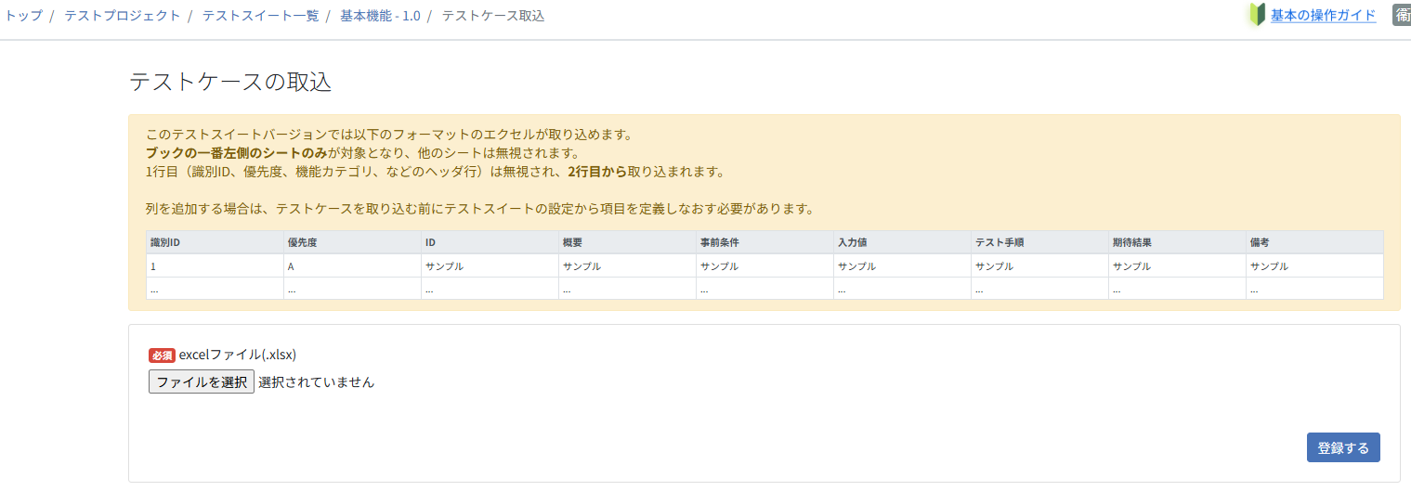
Task: Go to the トップ breadcrumb
Action: tap(23, 16)
